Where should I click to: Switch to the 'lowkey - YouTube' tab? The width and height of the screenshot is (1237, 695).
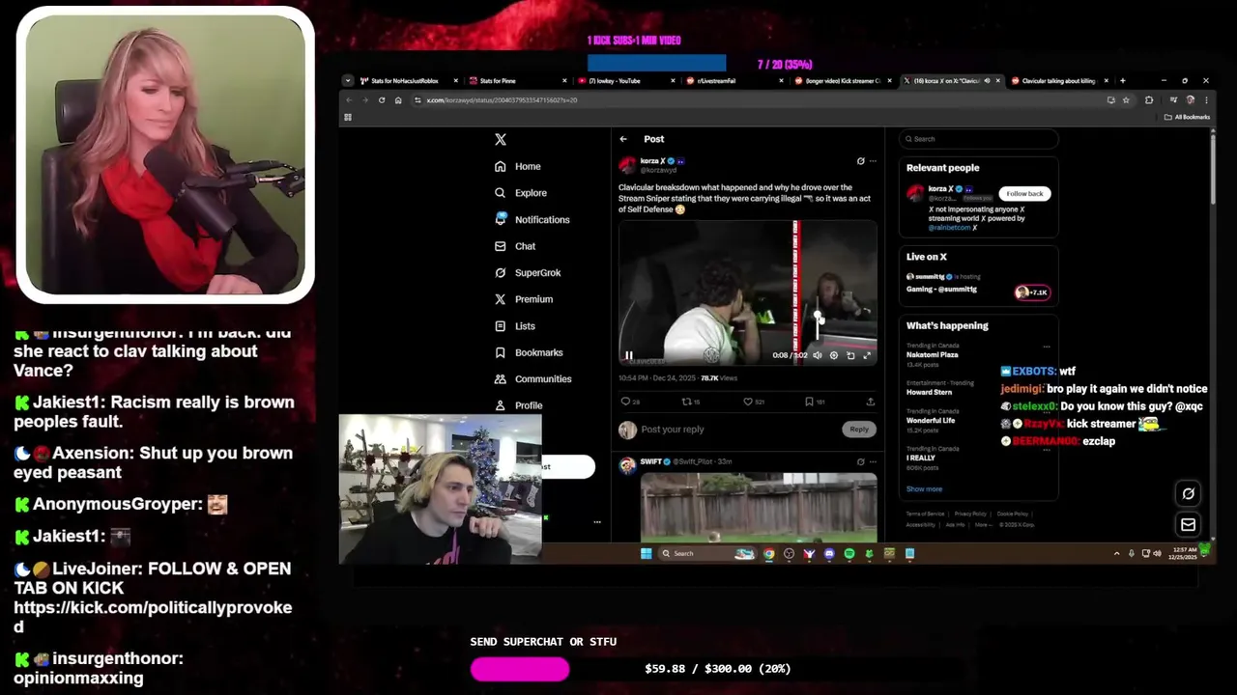click(x=629, y=81)
